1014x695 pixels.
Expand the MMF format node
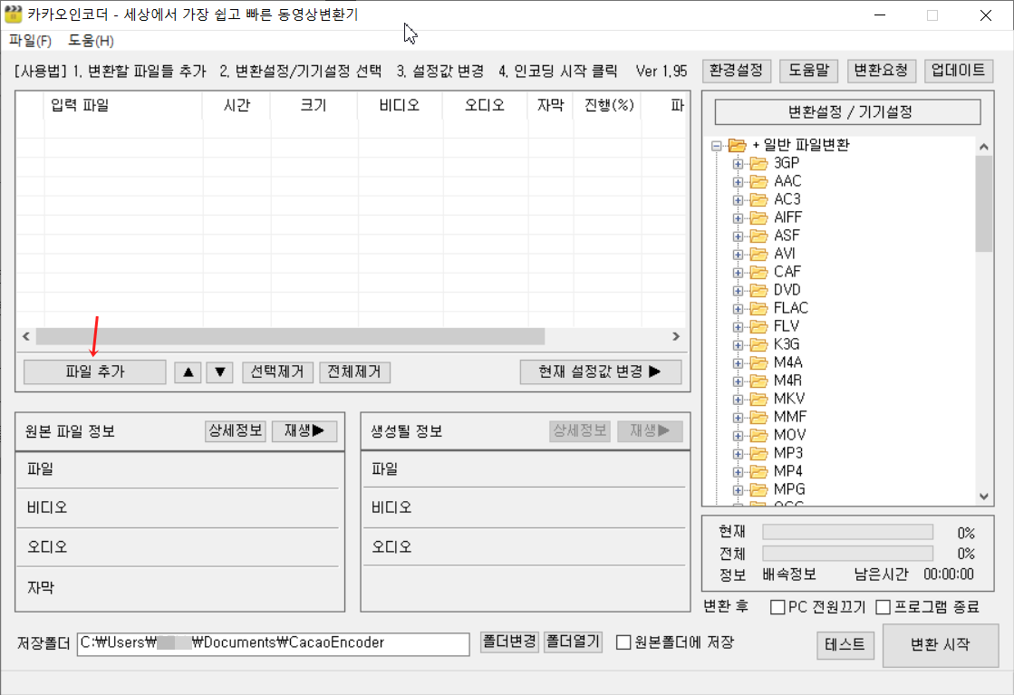click(x=738, y=417)
